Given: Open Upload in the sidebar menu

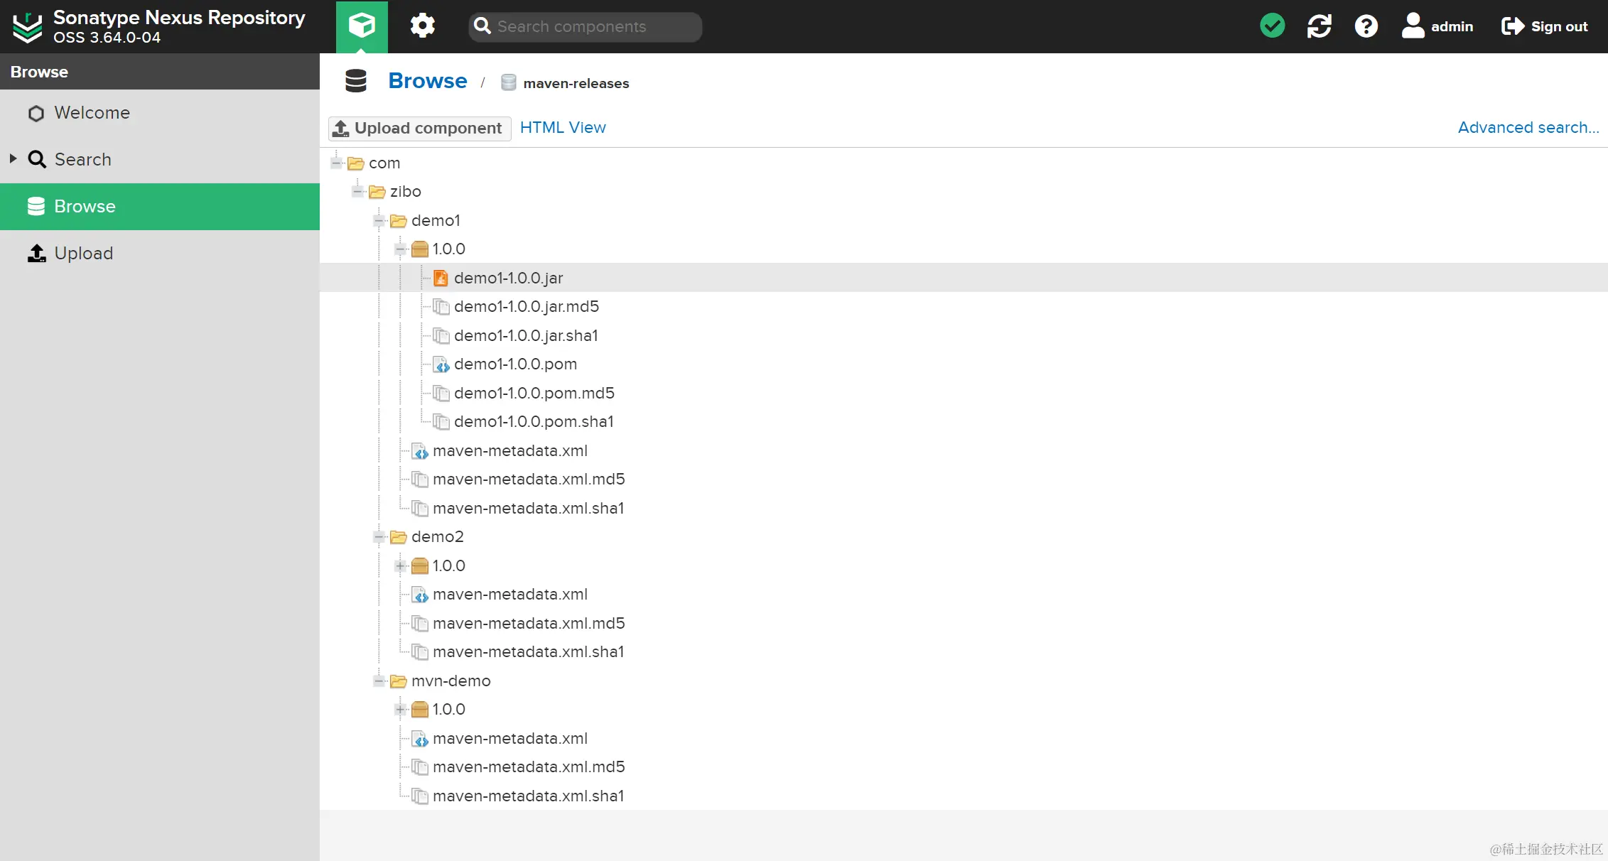Looking at the screenshot, I should click(x=83, y=254).
